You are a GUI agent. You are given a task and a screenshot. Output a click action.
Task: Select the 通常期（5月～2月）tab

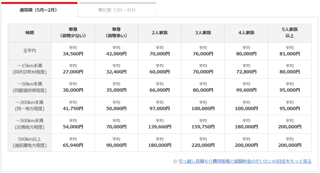pyautogui.click(x=39, y=10)
